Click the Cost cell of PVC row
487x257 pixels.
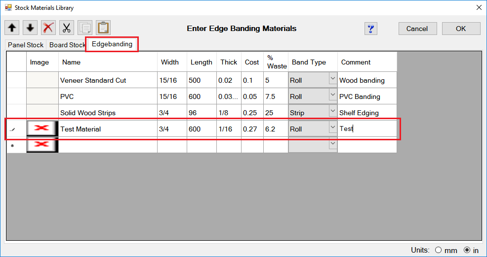pyautogui.click(x=252, y=96)
